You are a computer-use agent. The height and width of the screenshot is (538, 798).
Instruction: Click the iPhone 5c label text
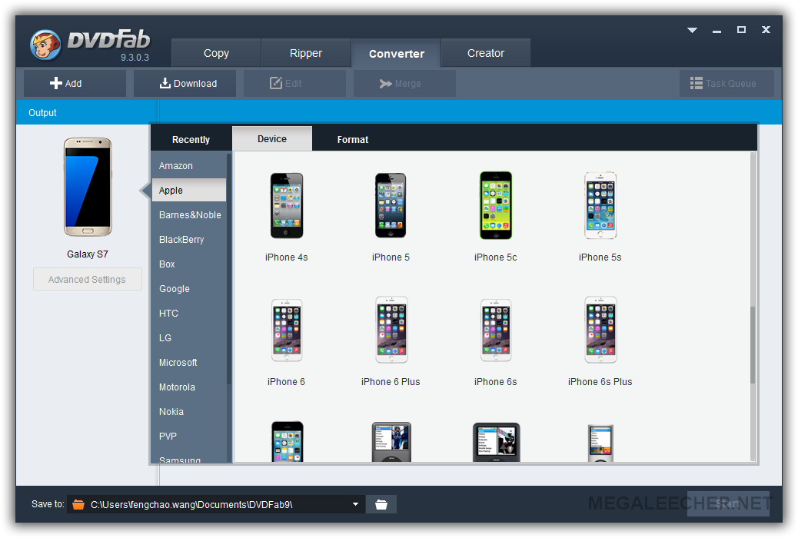[x=496, y=257]
